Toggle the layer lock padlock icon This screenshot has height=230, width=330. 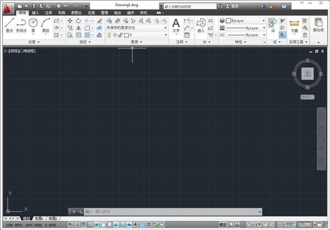[120, 35]
